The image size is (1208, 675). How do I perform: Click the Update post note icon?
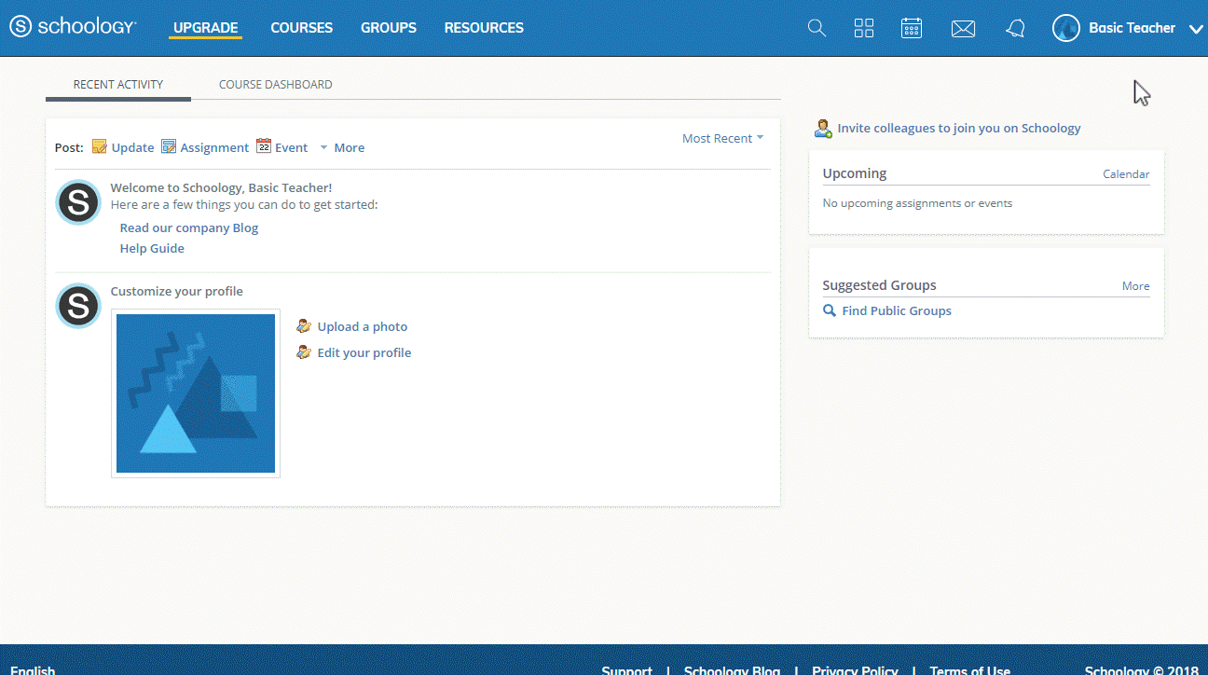tap(100, 146)
